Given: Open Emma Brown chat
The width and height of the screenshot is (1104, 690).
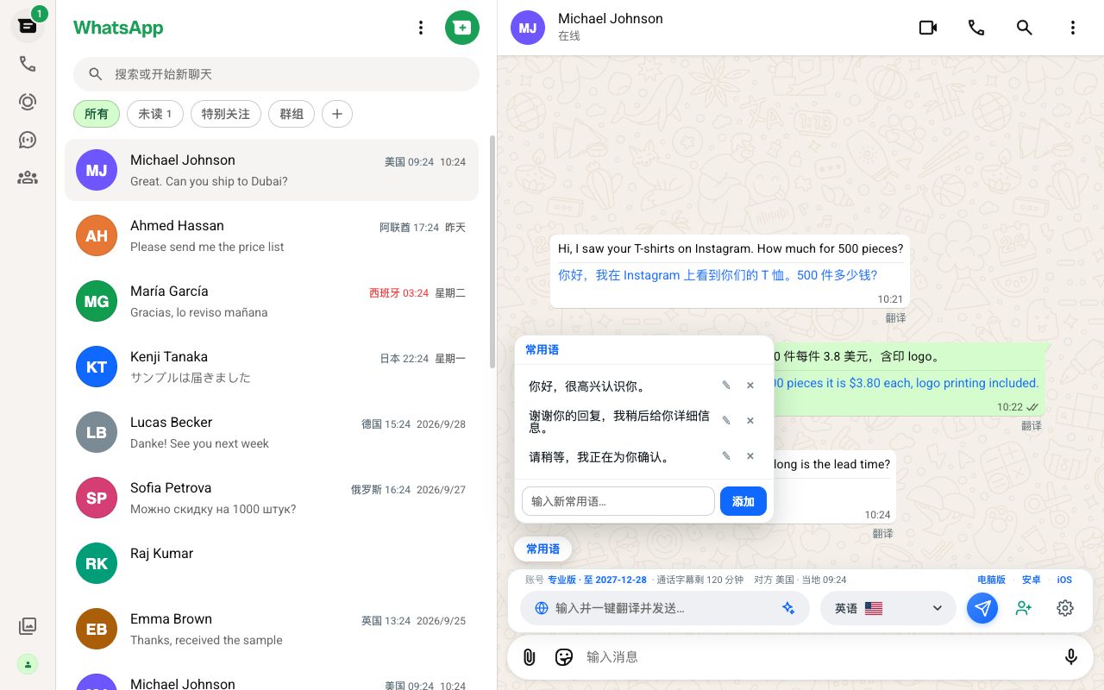Looking at the screenshot, I should point(272,629).
